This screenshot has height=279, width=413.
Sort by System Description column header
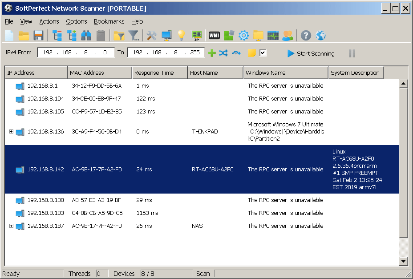point(356,73)
